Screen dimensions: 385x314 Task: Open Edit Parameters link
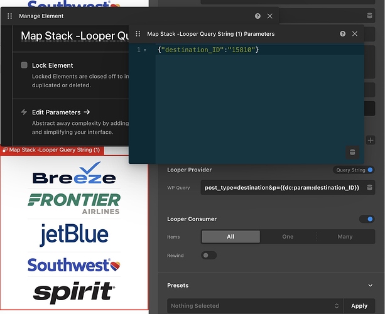coord(61,112)
